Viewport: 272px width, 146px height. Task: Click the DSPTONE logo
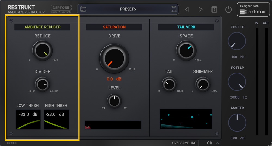coord(61,8)
